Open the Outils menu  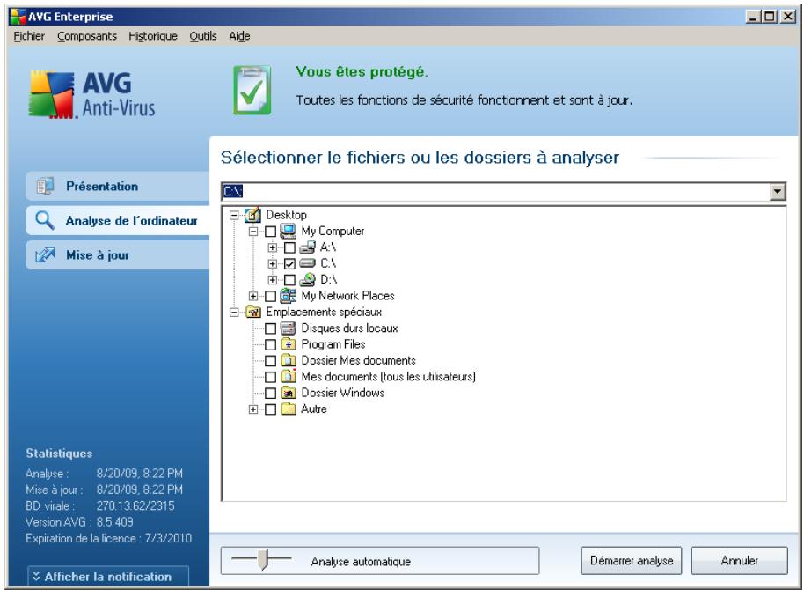click(x=203, y=36)
